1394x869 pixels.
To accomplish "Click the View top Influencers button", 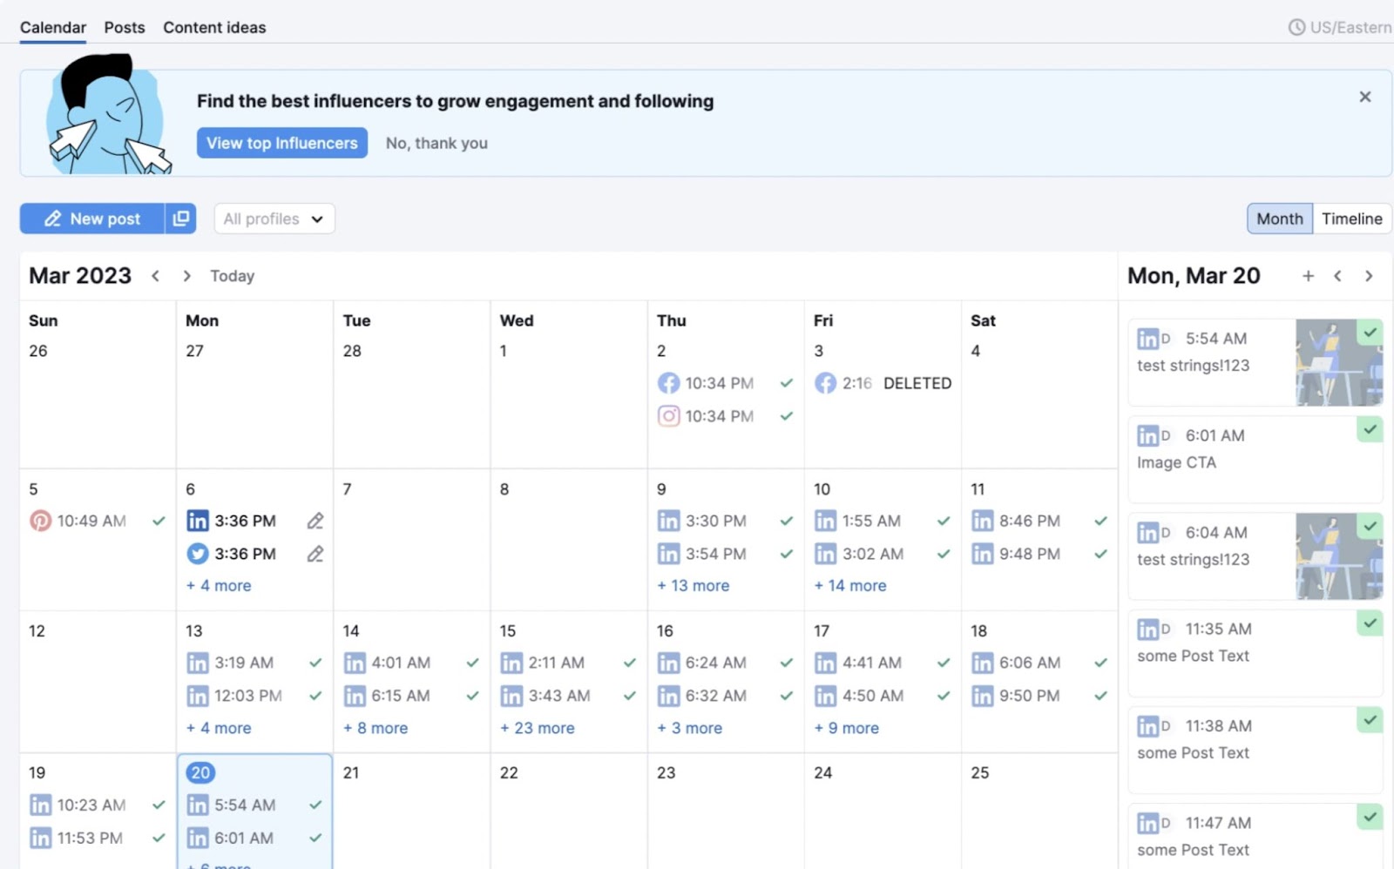I will 281,143.
